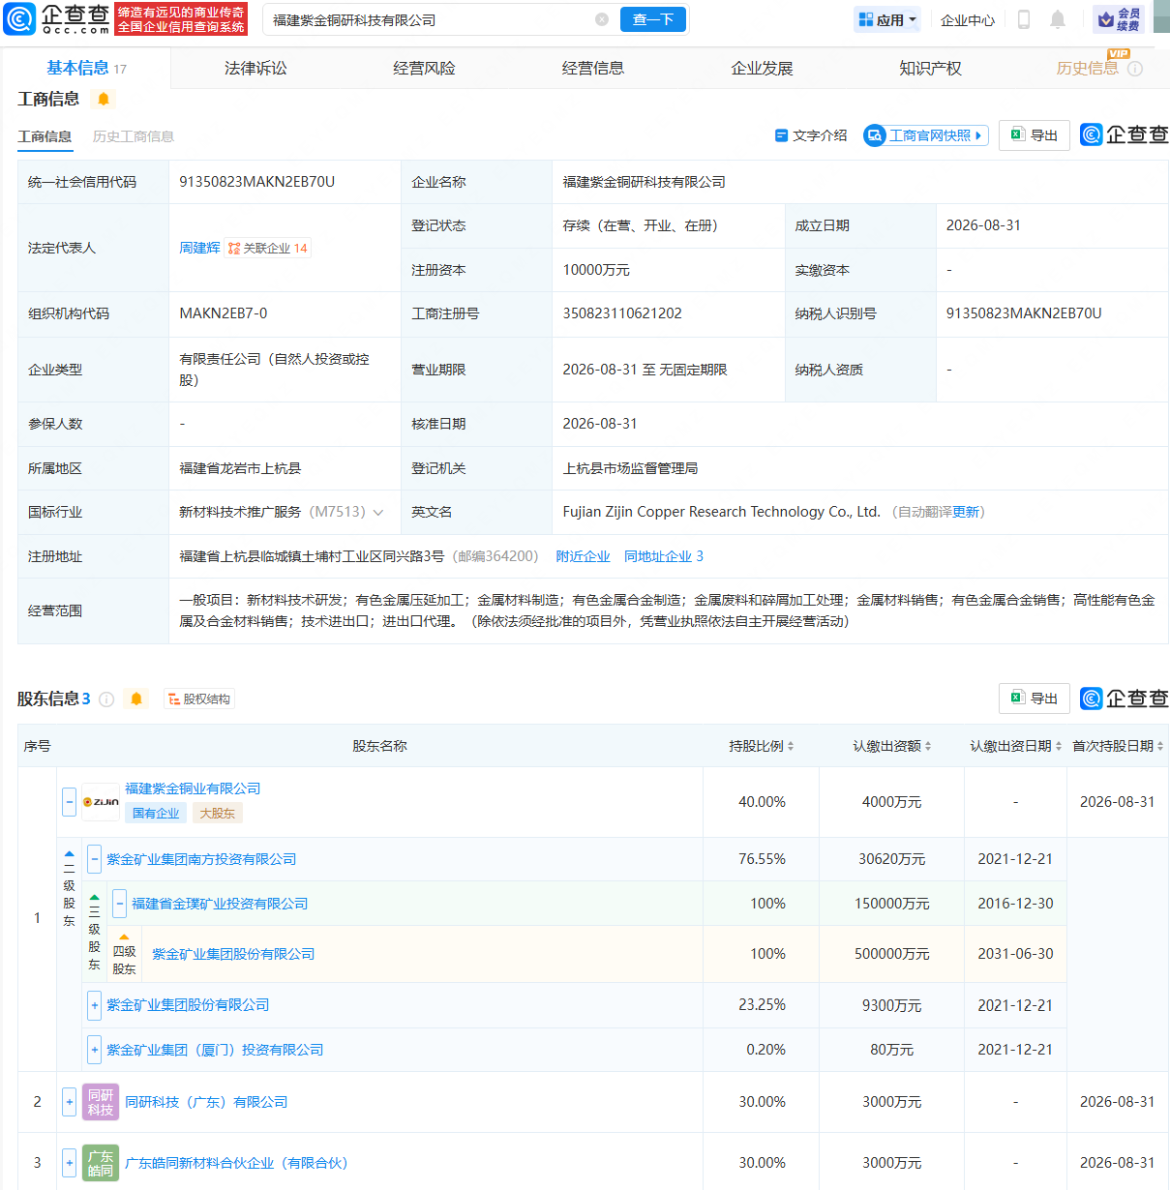Image resolution: width=1170 pixels, height=1190 pixels.
Task: Click 更新 link next to English name
Action: point(966,513)
